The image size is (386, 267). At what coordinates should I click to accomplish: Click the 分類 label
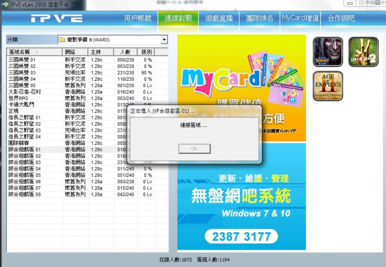click(13, 40)
